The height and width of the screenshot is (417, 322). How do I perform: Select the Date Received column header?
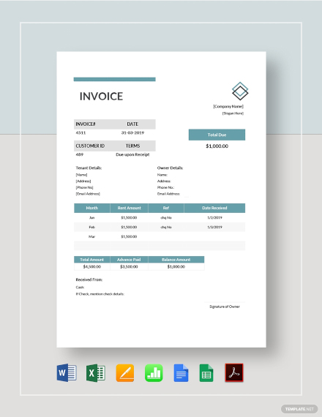pyautogui.click(x=214, y=208)
